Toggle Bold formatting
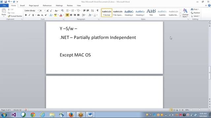 26,15
